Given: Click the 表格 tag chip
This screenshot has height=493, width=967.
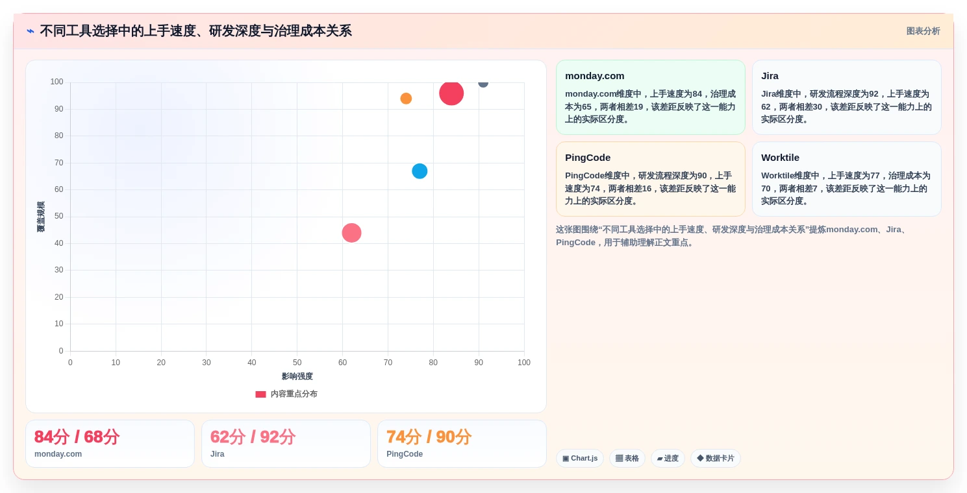Looking at the screenshot, I should [627, 458].
